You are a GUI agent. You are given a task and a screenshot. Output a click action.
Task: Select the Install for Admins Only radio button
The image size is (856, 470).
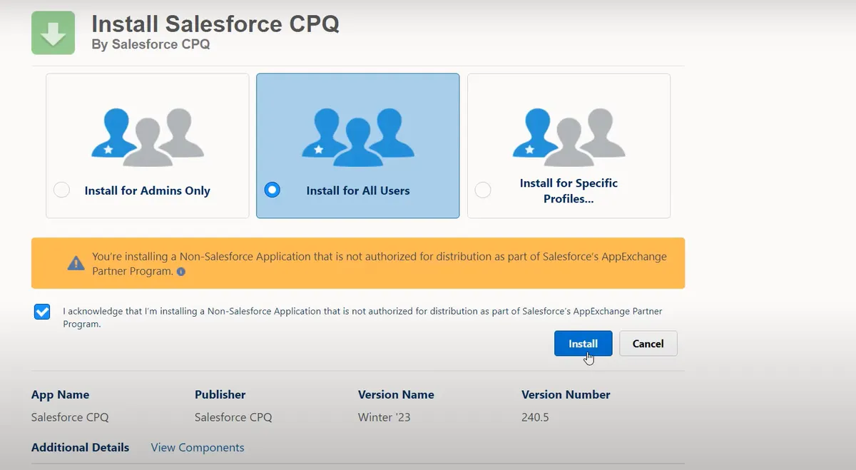62,190
